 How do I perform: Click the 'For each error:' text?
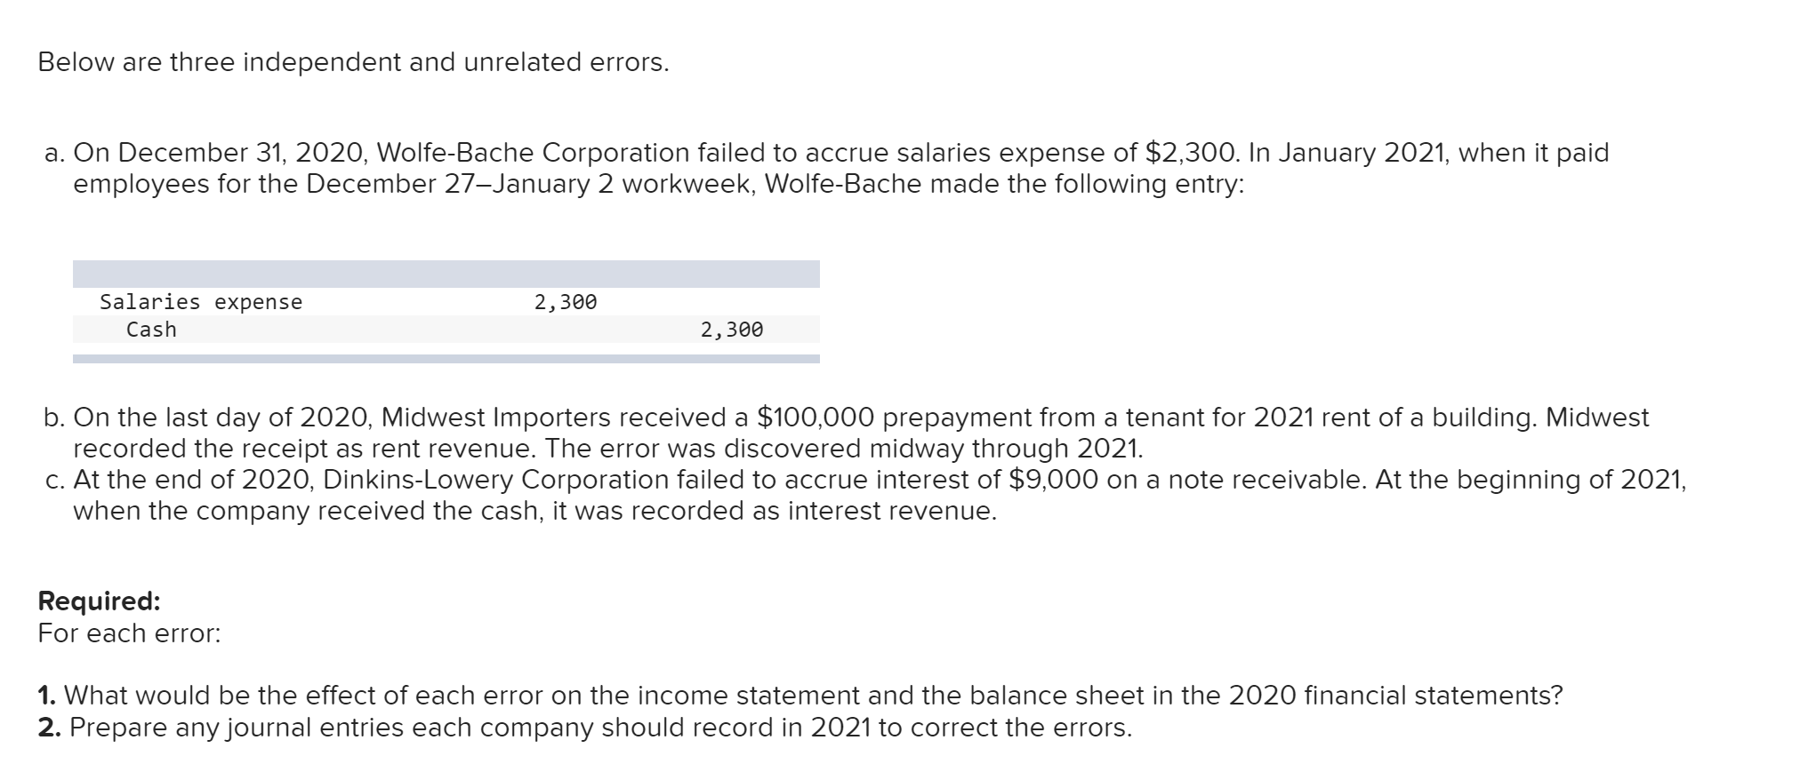pyautogui.click(x=129, y=633)
